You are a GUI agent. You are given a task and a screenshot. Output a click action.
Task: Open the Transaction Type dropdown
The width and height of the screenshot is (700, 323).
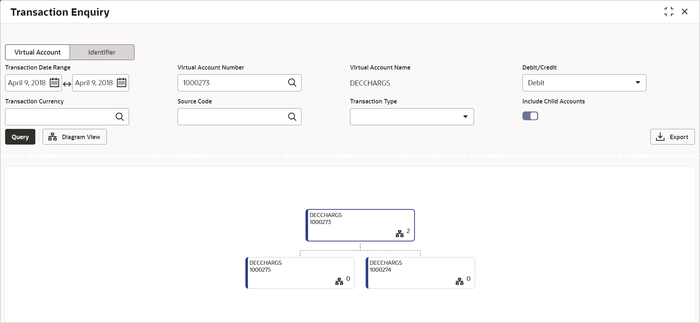tap(465, 117)
